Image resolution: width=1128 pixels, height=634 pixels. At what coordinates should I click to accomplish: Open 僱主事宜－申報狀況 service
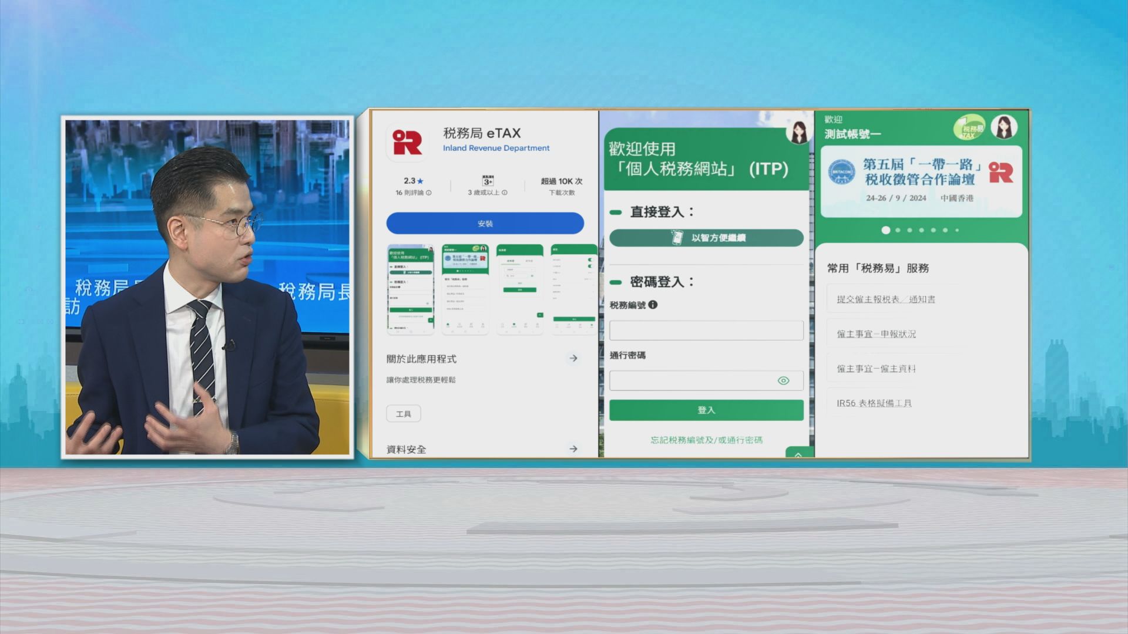(x=877, y=334)
